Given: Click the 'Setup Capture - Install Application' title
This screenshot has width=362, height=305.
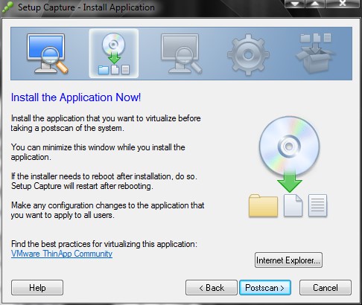Looking at the screenshot, I should tap(86, 7).
